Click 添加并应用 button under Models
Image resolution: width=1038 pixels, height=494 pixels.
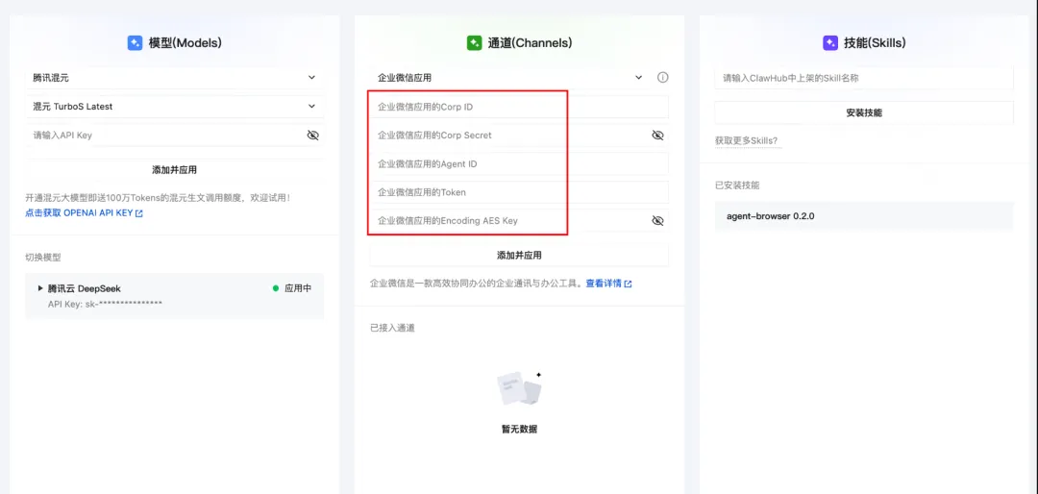(x=175, y=170)
